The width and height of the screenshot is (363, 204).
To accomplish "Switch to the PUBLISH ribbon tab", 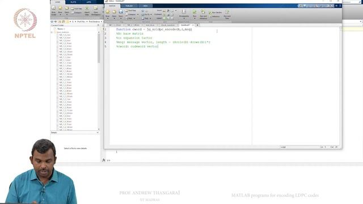I will tap(129, 6).
